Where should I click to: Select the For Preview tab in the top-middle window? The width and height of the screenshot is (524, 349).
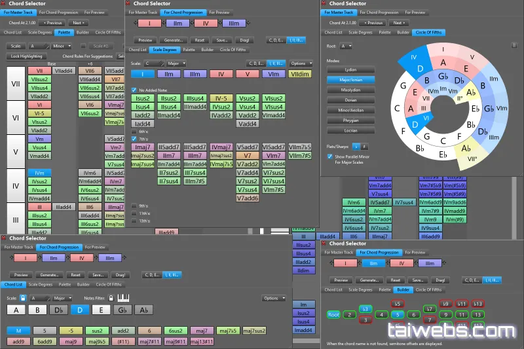pyautogui.click(x=219, y=12)
